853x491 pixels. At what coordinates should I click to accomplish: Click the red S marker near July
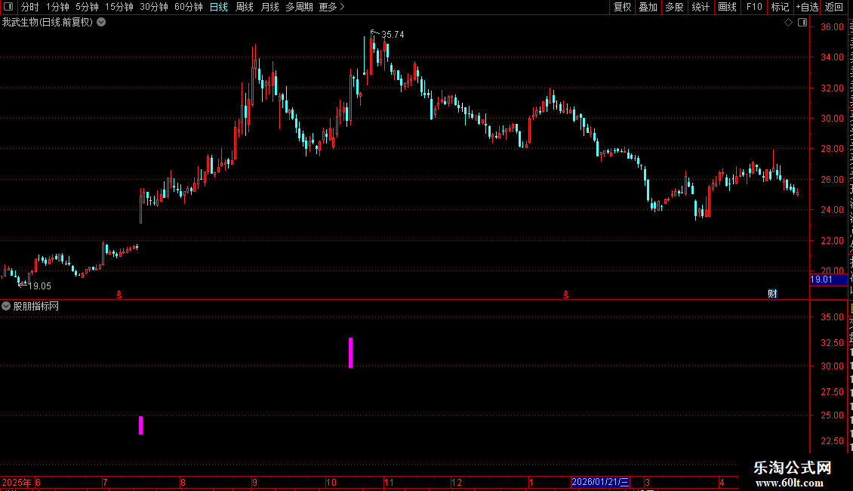[x=119, y=295]
